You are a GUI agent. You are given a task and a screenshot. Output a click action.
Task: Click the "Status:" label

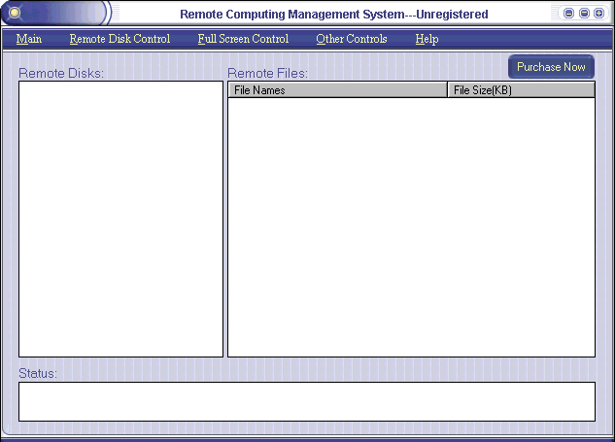coord(38,373)
